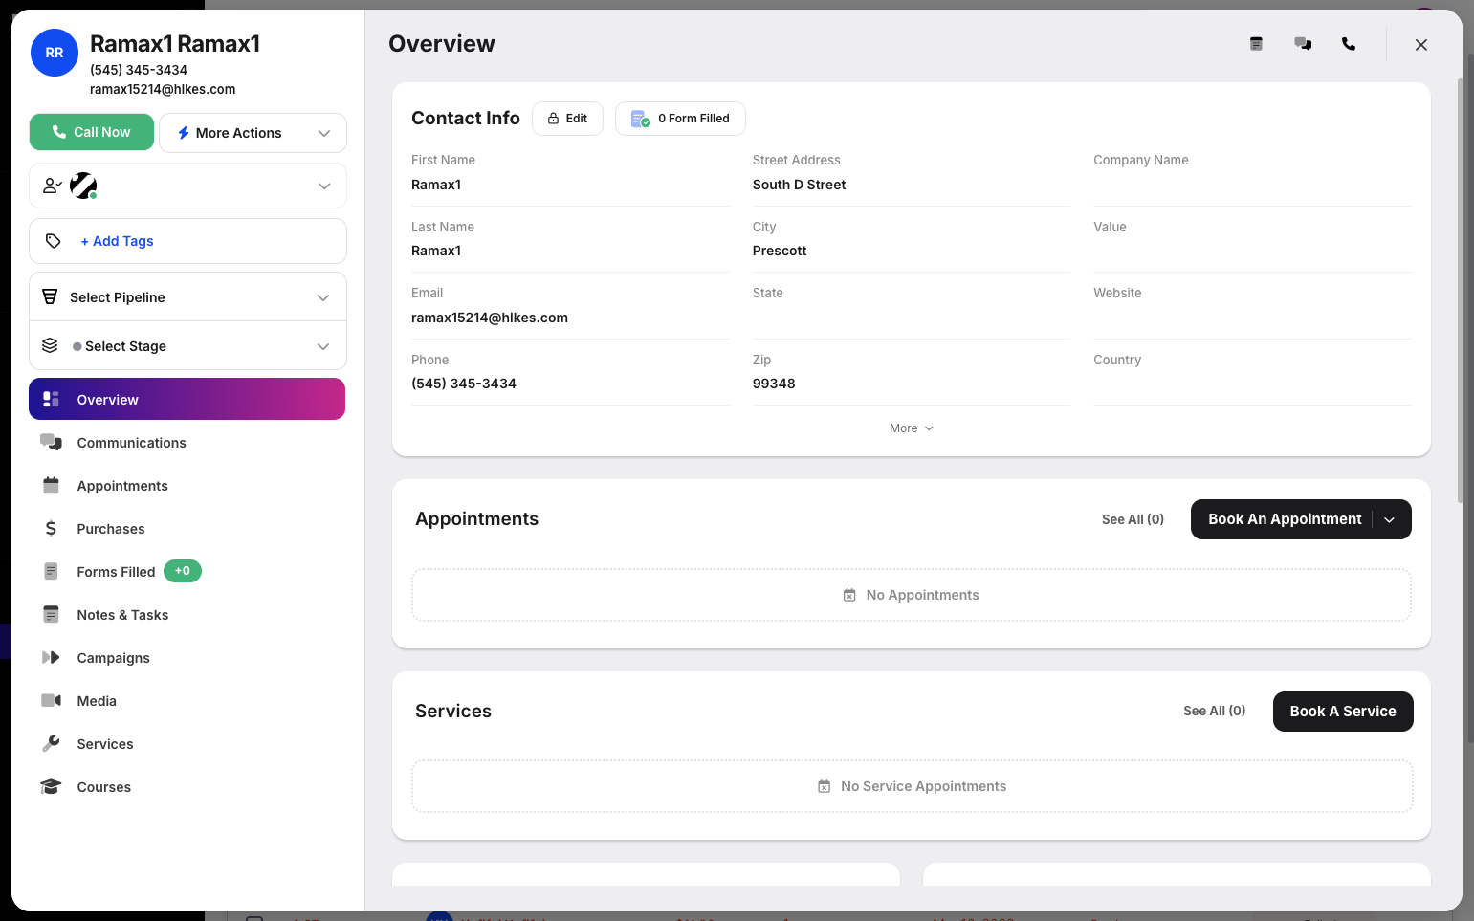The height and width of the screenshot is (921, 1474).
Task: Edit the Contact Info
Action: (567, 119)
